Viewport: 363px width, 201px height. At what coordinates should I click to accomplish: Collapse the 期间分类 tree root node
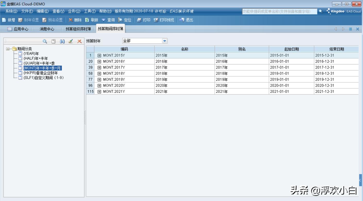tap(8, 49)
